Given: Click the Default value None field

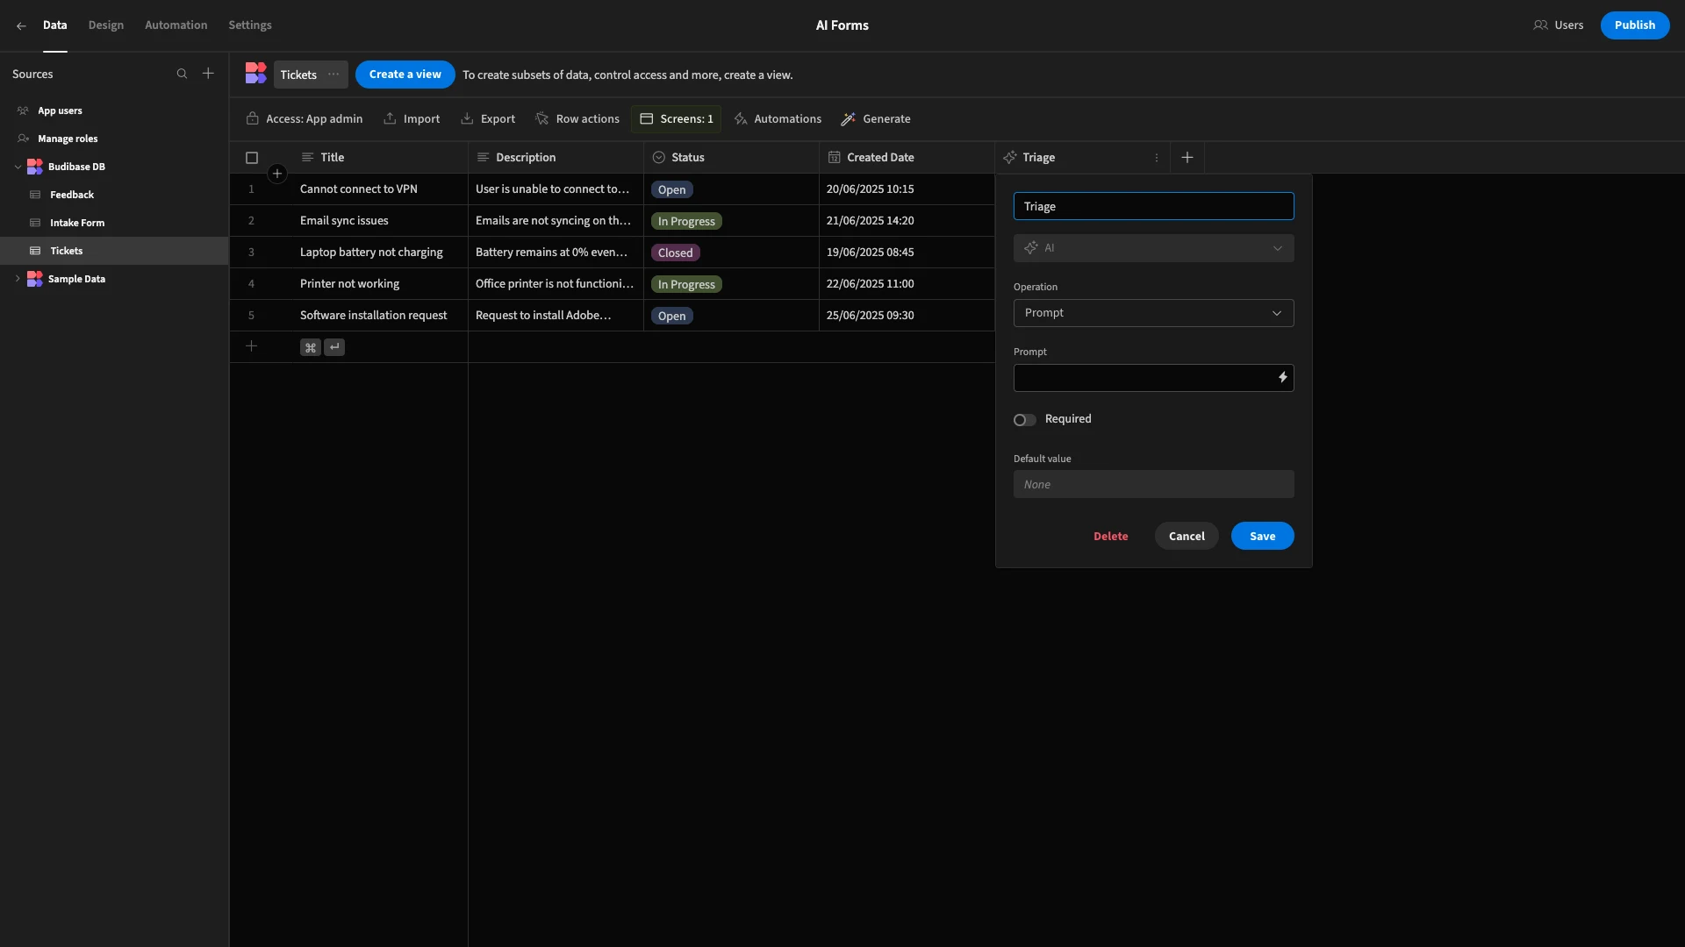Looking at the screenshot, I should 1153,484.
